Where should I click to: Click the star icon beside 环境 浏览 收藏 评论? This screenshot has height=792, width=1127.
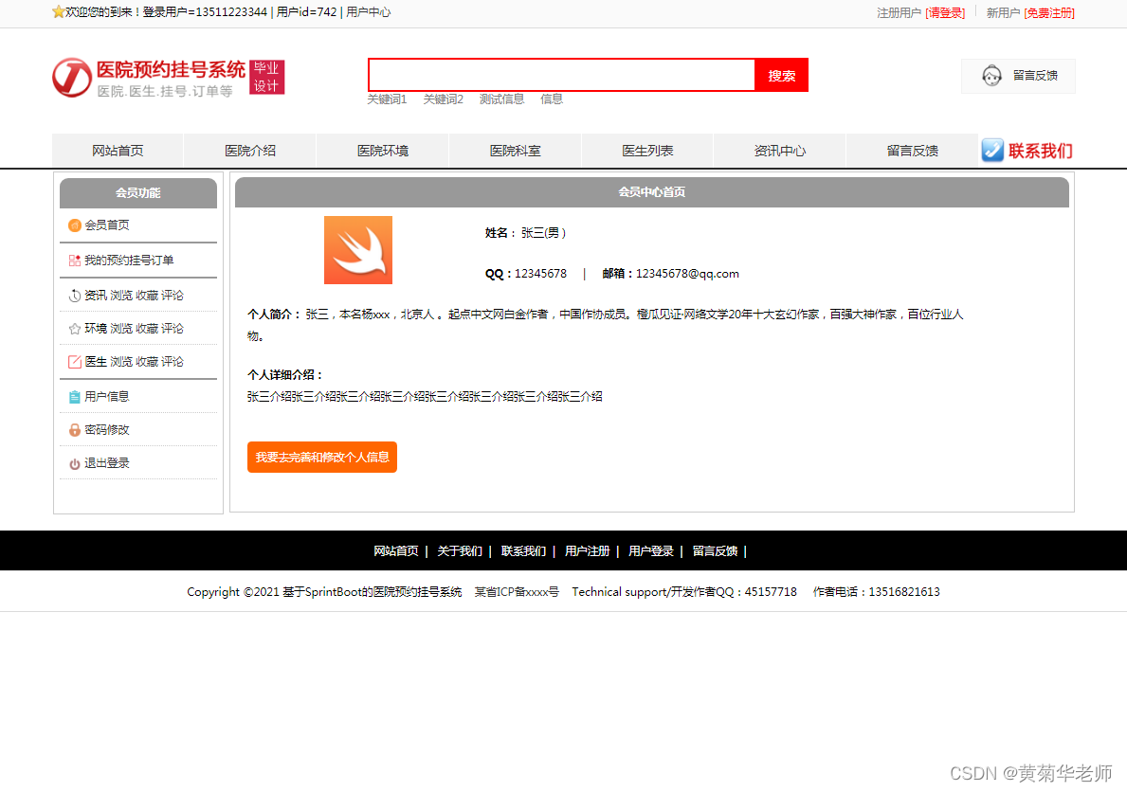[75, 329]
